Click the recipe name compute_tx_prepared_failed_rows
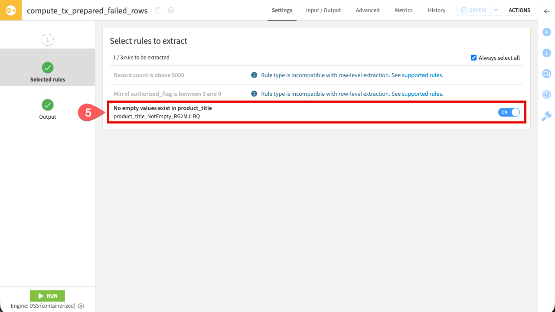The image size is (555, 312). click(x=87, y=10)
